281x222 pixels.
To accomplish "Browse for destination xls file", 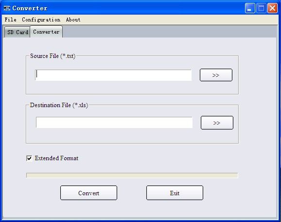I will point(217,123).
